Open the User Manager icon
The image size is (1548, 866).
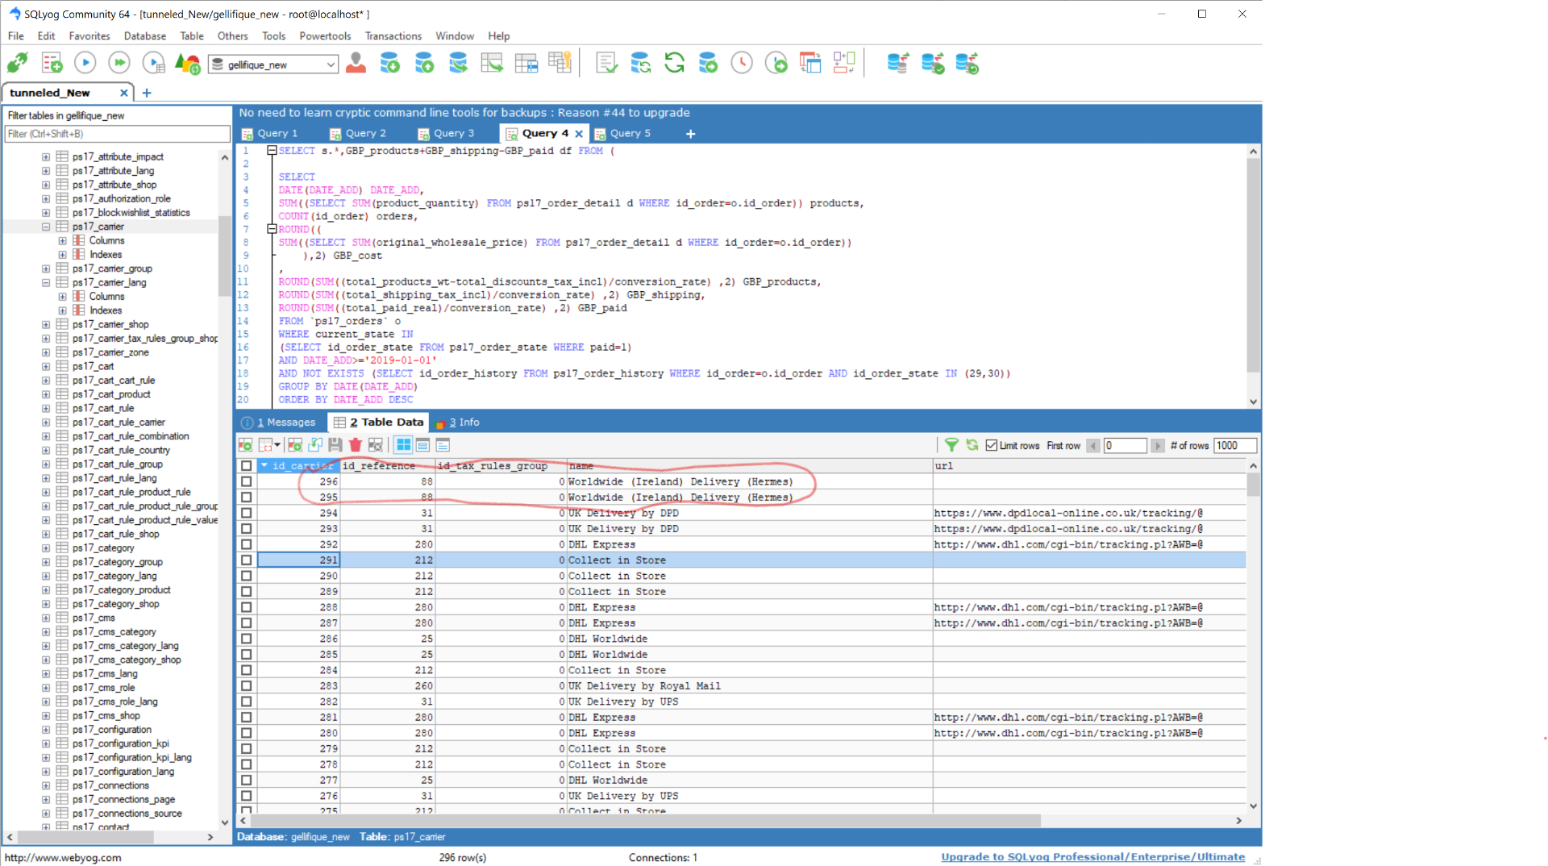356,63
